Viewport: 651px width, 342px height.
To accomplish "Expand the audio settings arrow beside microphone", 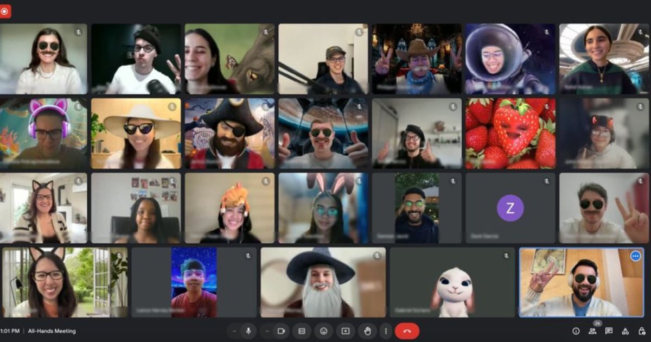I will click(x=234, y=331).
